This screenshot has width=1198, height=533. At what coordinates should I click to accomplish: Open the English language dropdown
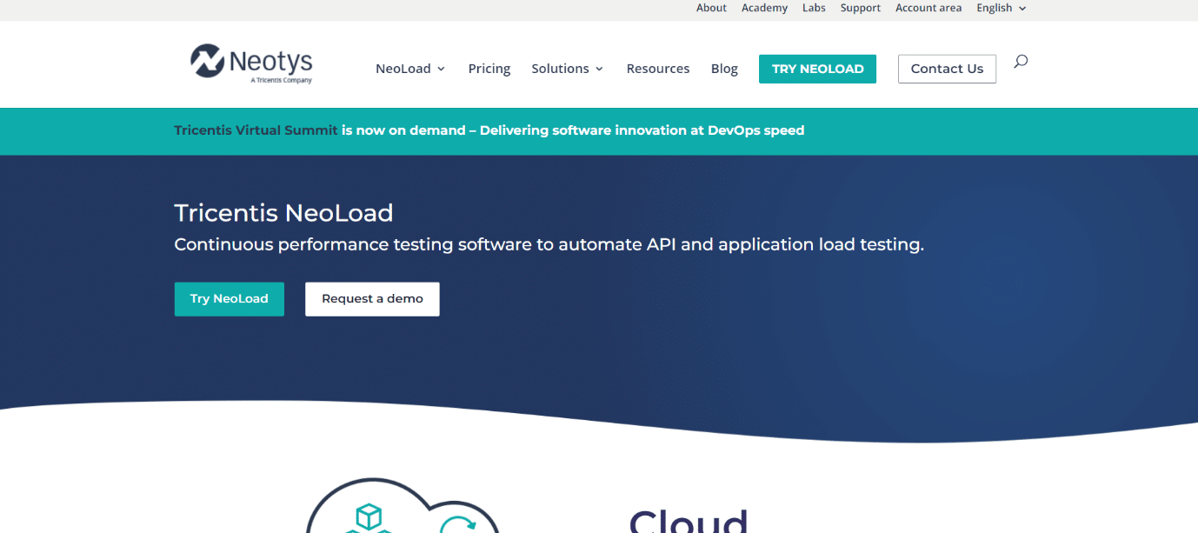(x=1002, y=8)
